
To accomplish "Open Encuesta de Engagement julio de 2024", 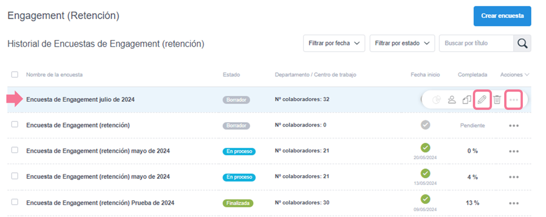I will 80,100.
